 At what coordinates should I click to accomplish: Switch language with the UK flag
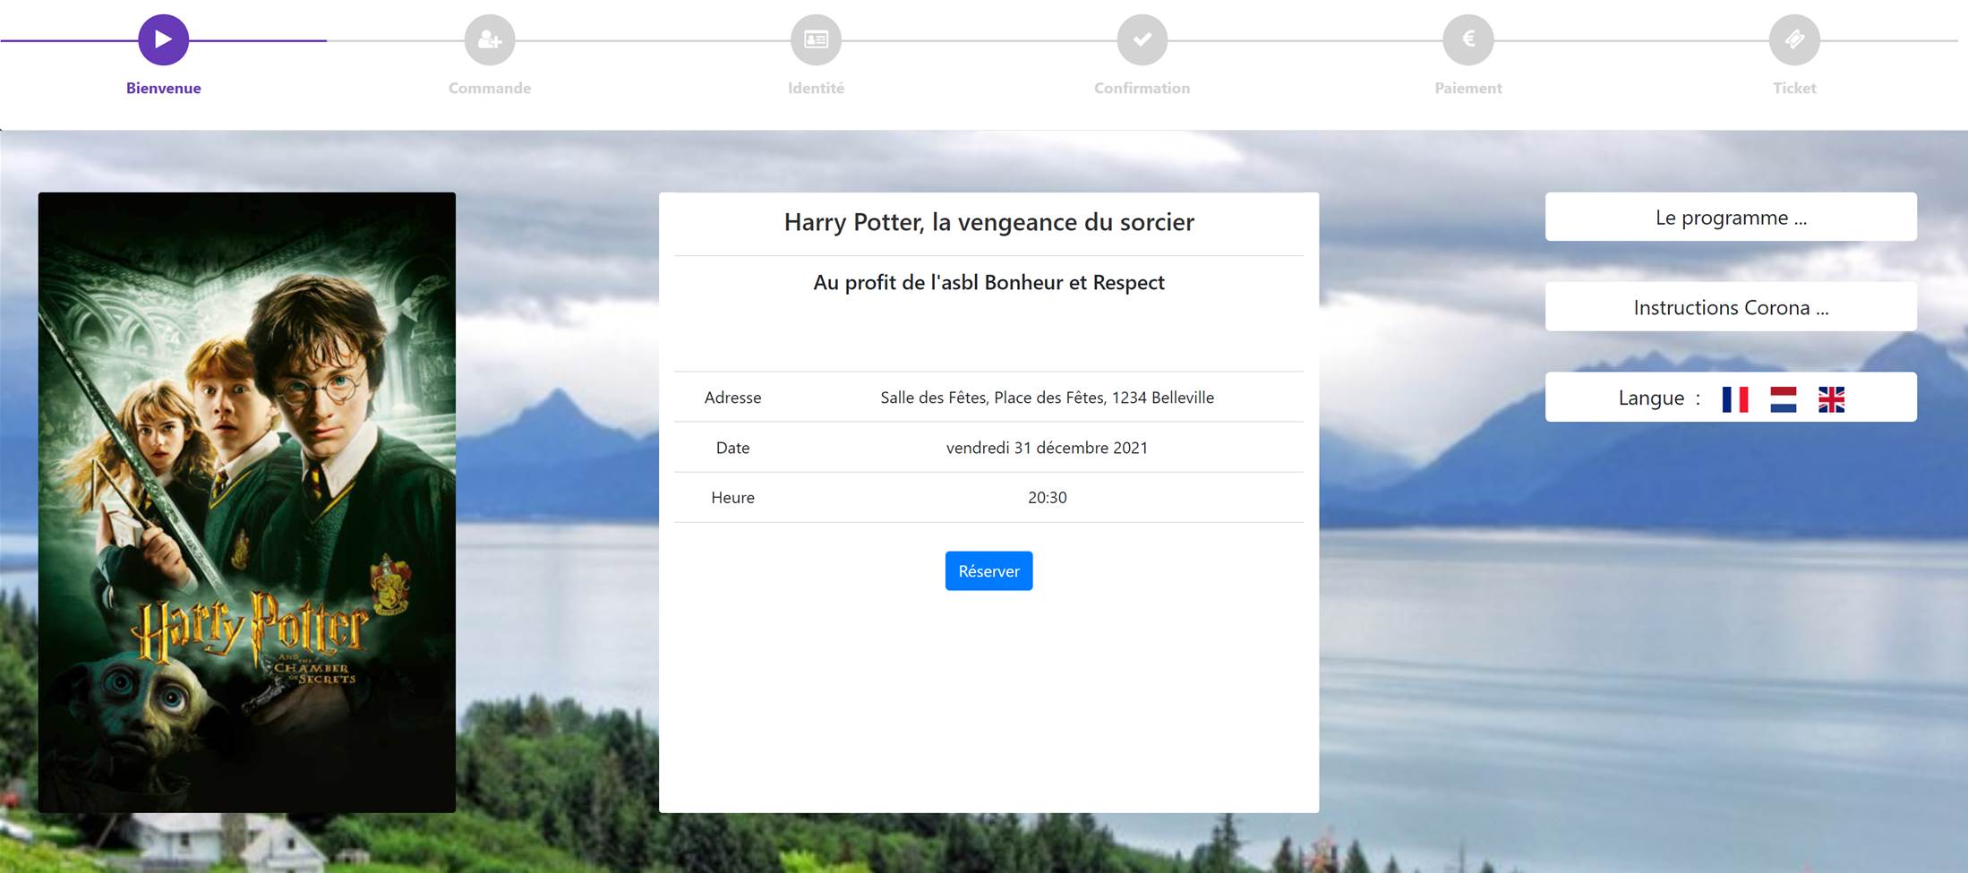tap(1831, 399)
